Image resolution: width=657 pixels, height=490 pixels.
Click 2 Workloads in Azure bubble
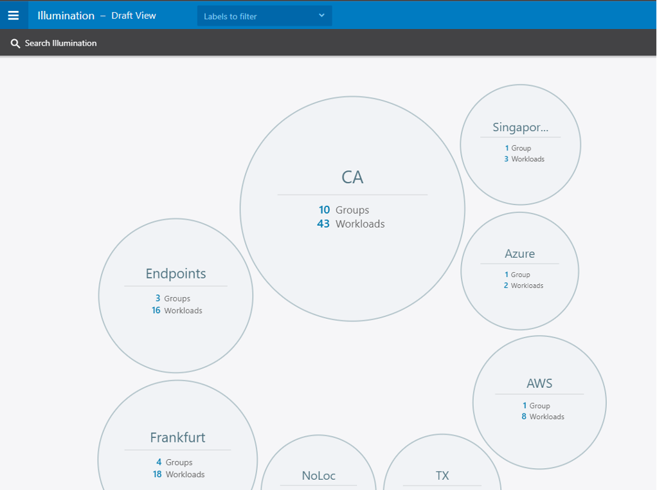[x=523, y=286]
